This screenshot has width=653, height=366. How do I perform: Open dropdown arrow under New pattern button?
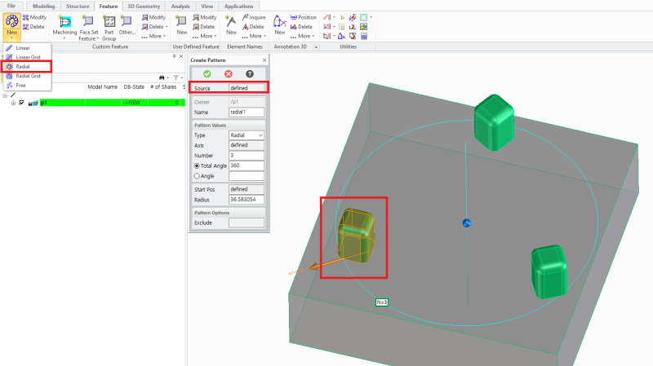coord(11,38)
